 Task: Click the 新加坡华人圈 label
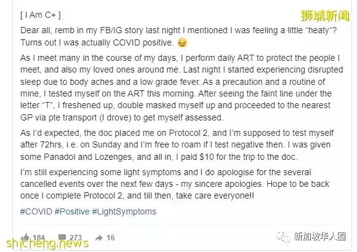(319, 237)
